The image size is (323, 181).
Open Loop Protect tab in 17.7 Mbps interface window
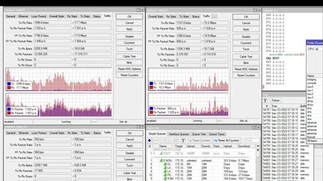(x=39, y=16)
